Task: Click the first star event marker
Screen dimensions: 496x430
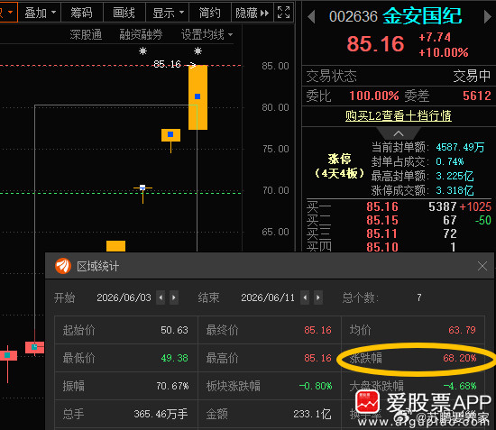Action: (143, 50)
